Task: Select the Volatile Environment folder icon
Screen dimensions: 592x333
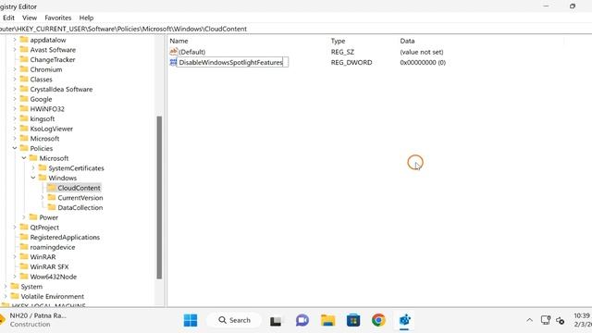Action: tap(15, 296)
